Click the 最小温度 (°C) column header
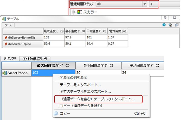The width and height of the screenshot is (181, 120). (x=75, y=31)
